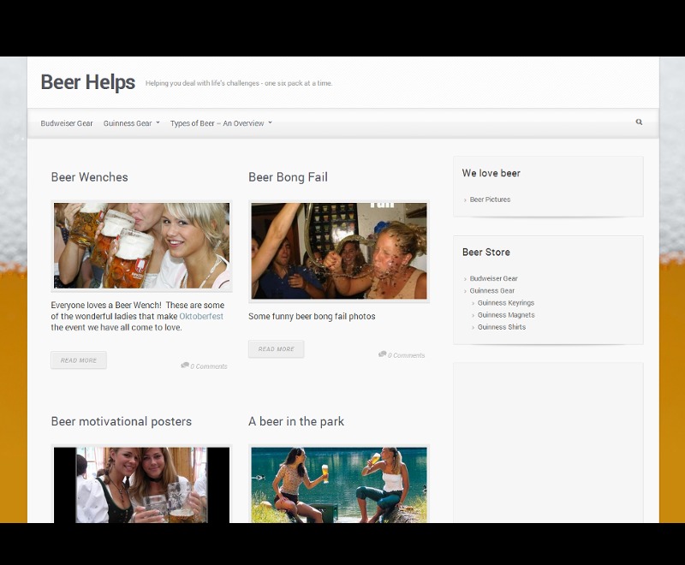View 0 Comments for Beer Wenches
The width and height of the screenshot is (685, 565).
click(209, 366)
